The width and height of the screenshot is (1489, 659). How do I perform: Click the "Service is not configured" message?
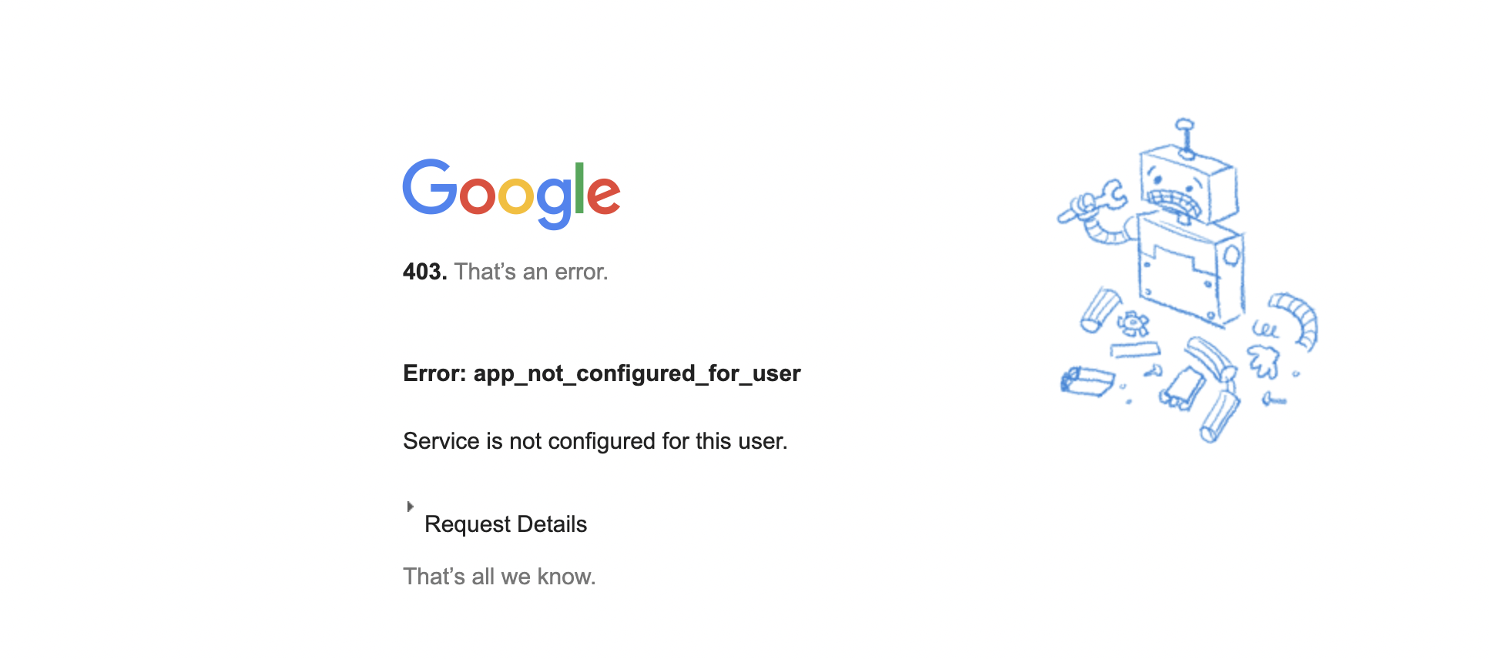click(595, 441)
